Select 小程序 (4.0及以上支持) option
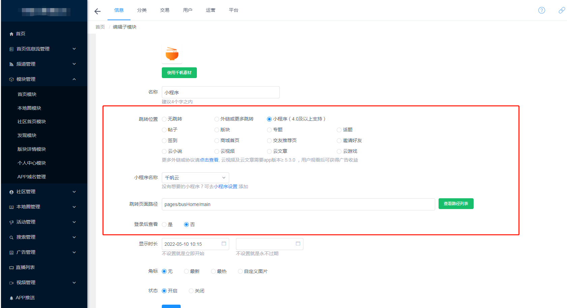Viewport: 567px width, 308px height. [x=269, y=119]
